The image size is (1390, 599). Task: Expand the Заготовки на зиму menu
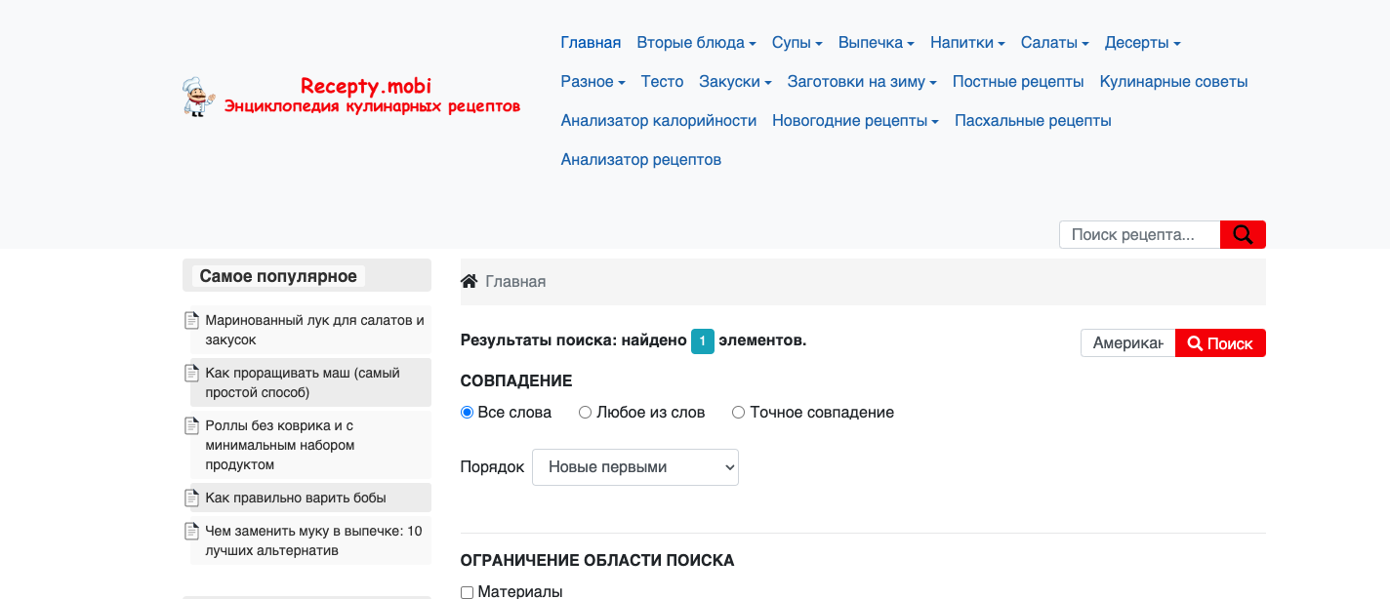tap(862, 82)
